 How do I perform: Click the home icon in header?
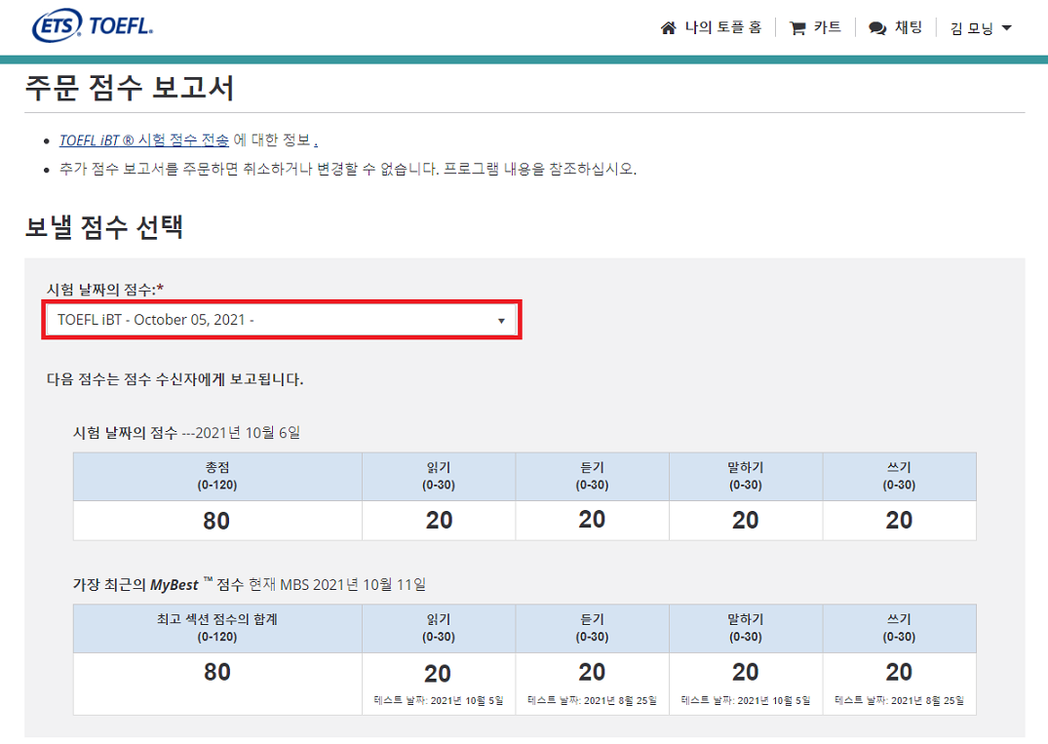[669, 28]
